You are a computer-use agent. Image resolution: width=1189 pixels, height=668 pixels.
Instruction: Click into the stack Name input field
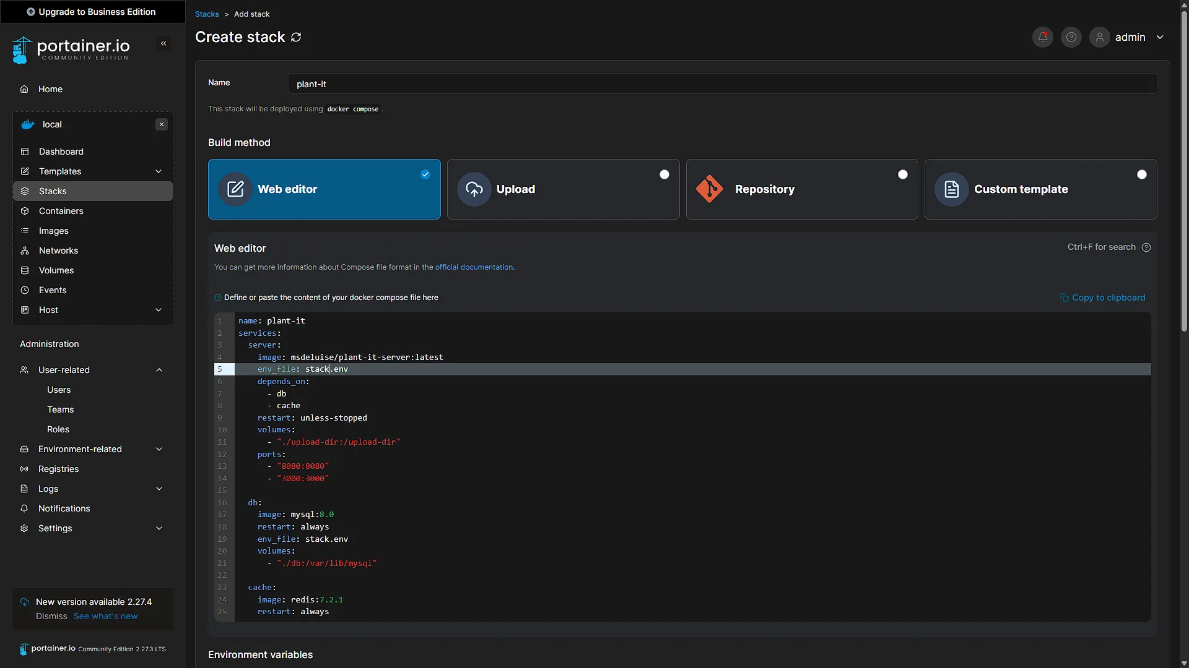pos(723,84)
